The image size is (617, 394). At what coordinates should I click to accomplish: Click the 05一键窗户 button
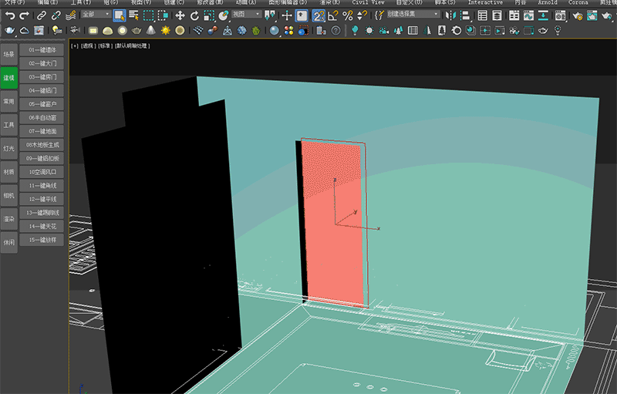click(x=42, y=104)
